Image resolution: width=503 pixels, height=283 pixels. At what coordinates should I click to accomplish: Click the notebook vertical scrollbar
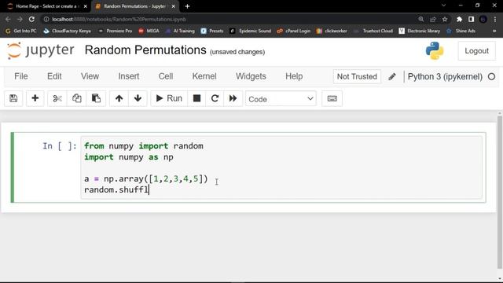click(500, 193)
